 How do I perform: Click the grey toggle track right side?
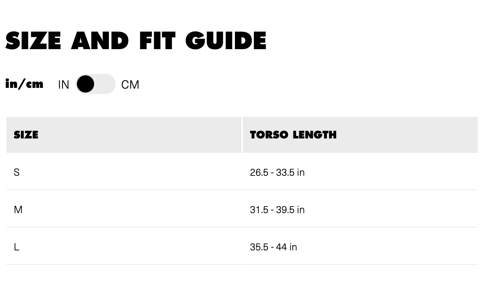[x=106, y=84]
